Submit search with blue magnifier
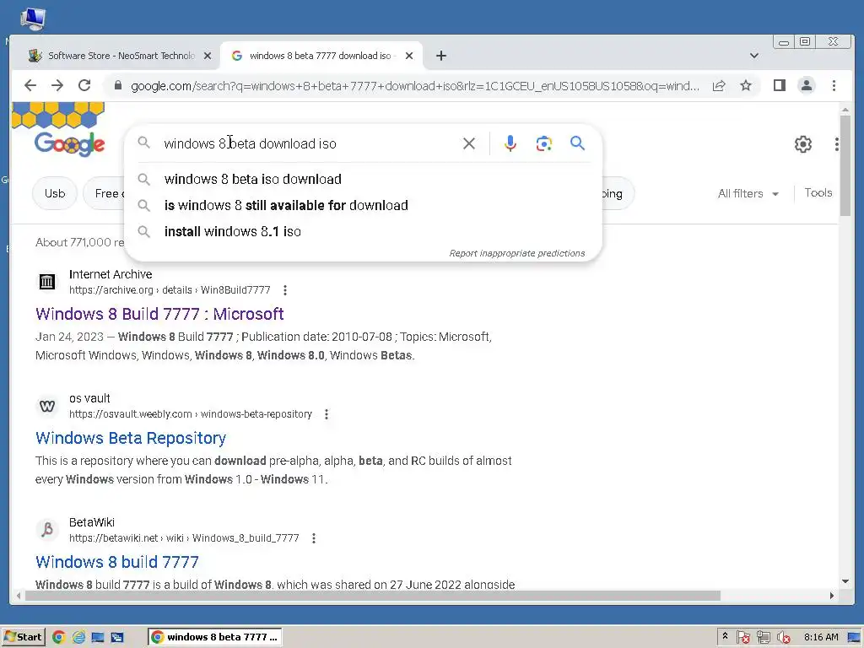The width and height of the screenshot is (864, 648). (577, 143)
